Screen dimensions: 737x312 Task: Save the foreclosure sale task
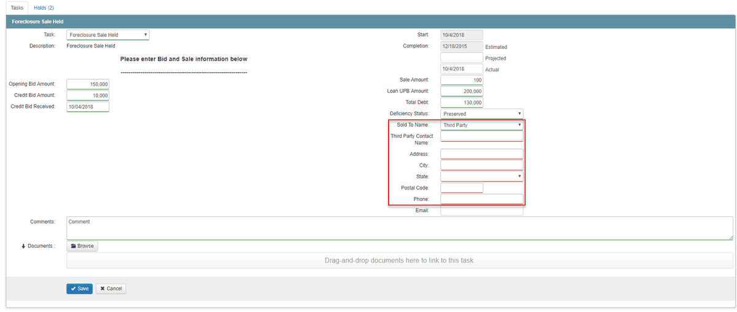click(x=80, y=289)
